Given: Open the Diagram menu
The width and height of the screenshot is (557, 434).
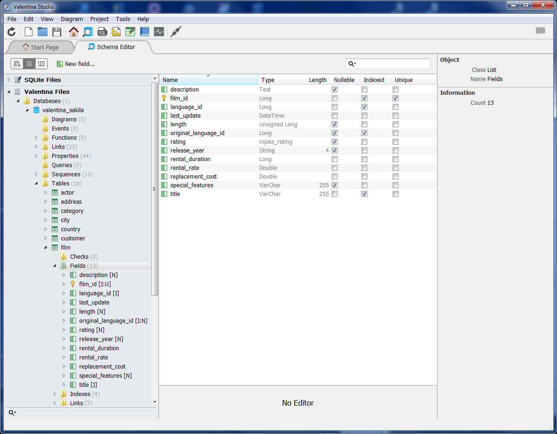Looking at the screenshot, I should (x=71, y=19).
